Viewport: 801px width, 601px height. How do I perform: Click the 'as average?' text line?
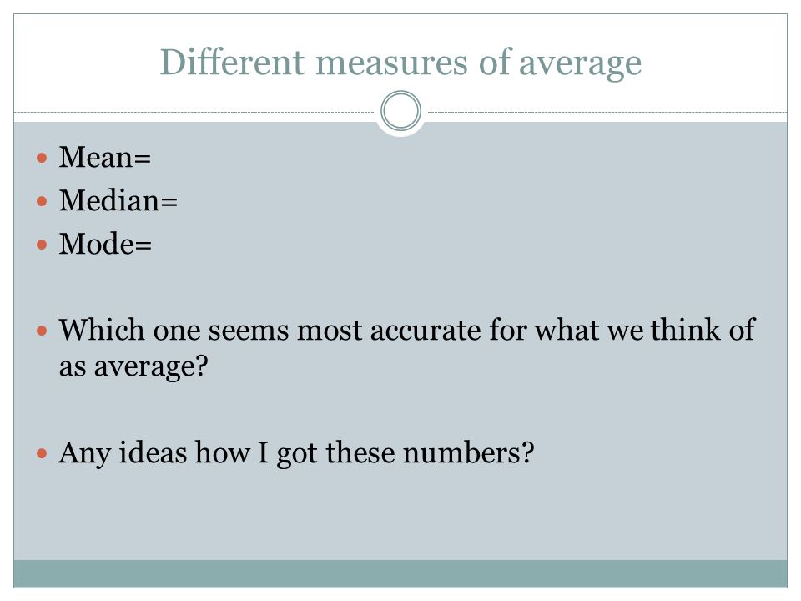pyautogui.click(x=133, y=367)
